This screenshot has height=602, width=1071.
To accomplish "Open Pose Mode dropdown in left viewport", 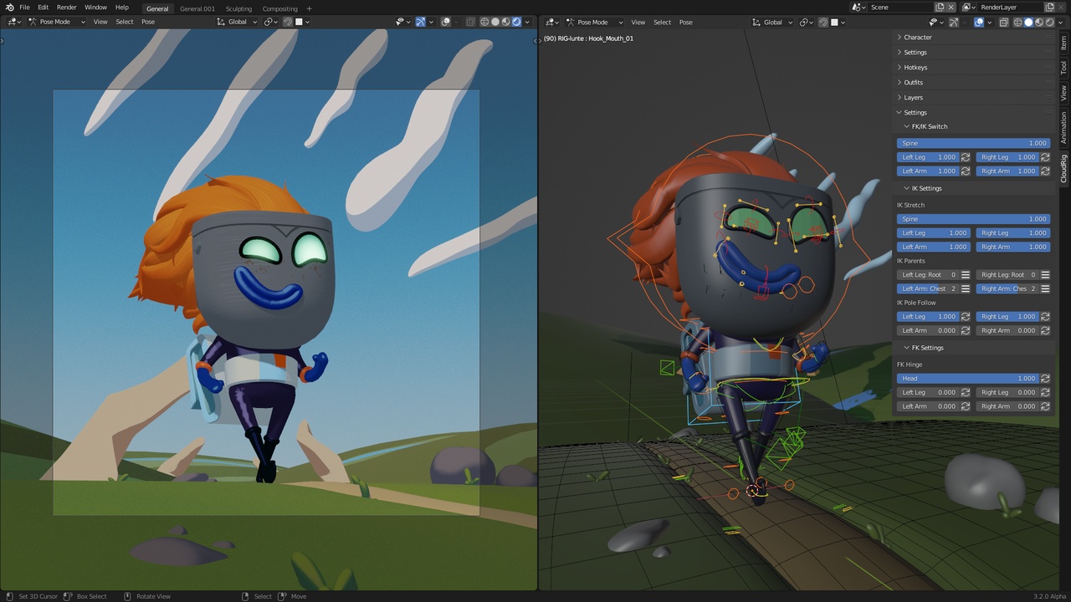I will tap(57, 22).
